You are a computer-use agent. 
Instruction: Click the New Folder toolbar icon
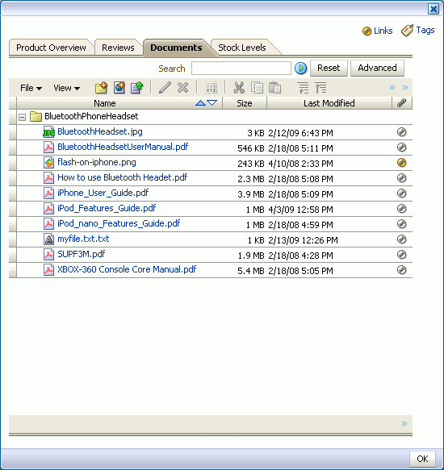point(101,88)
